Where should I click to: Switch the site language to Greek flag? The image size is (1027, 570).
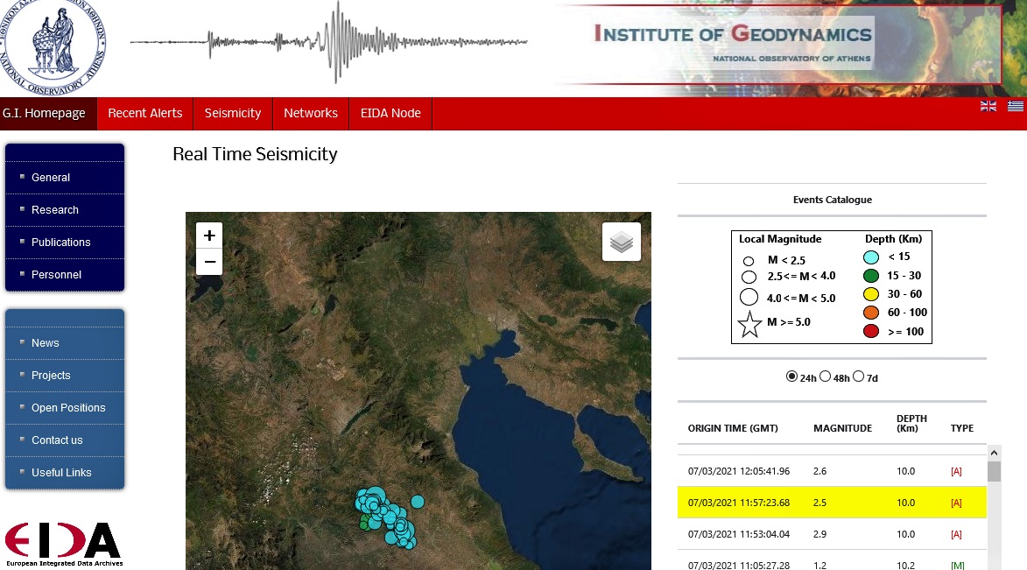1015,106
